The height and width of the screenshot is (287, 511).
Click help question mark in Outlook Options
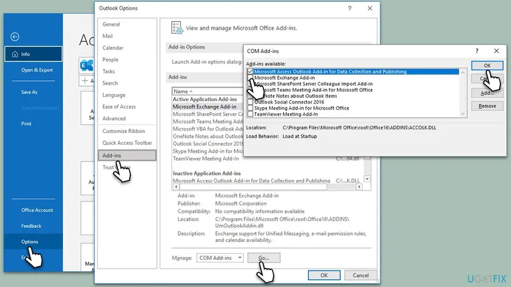click(350, 9)
